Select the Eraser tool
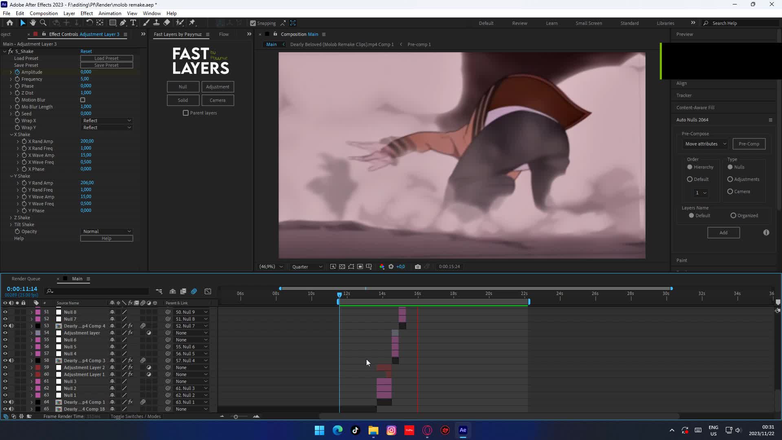The image size is (782, 440). point(167,23)
